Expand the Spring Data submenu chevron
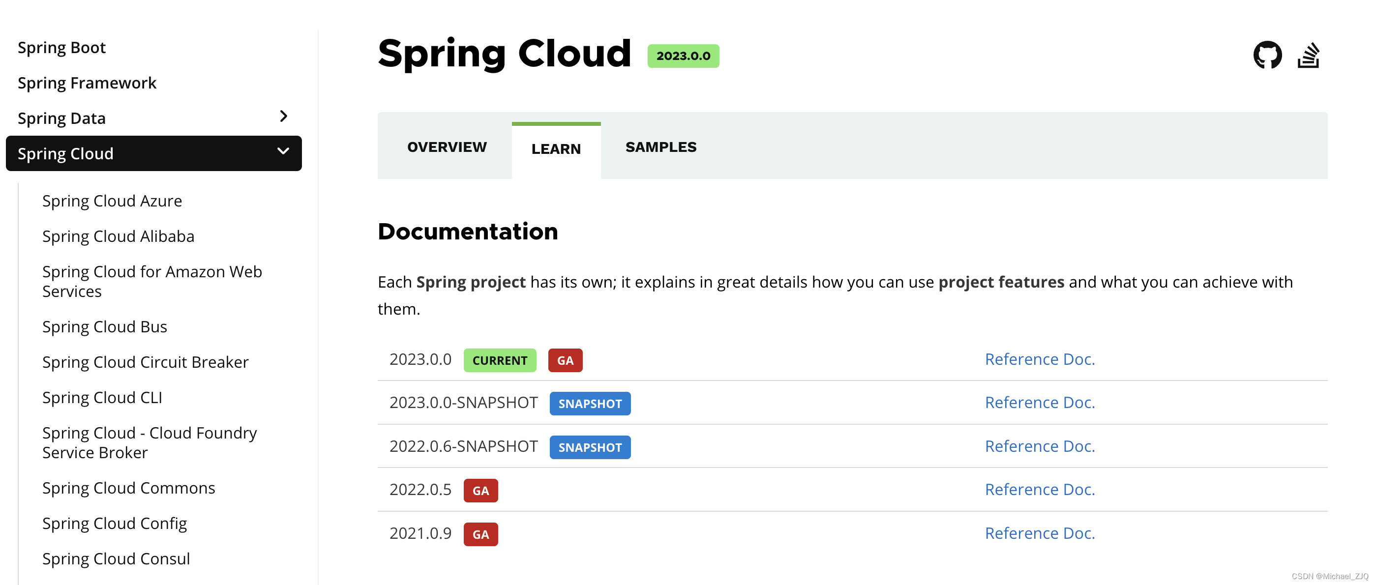1376x585 pixels. [x=284, y=117]
